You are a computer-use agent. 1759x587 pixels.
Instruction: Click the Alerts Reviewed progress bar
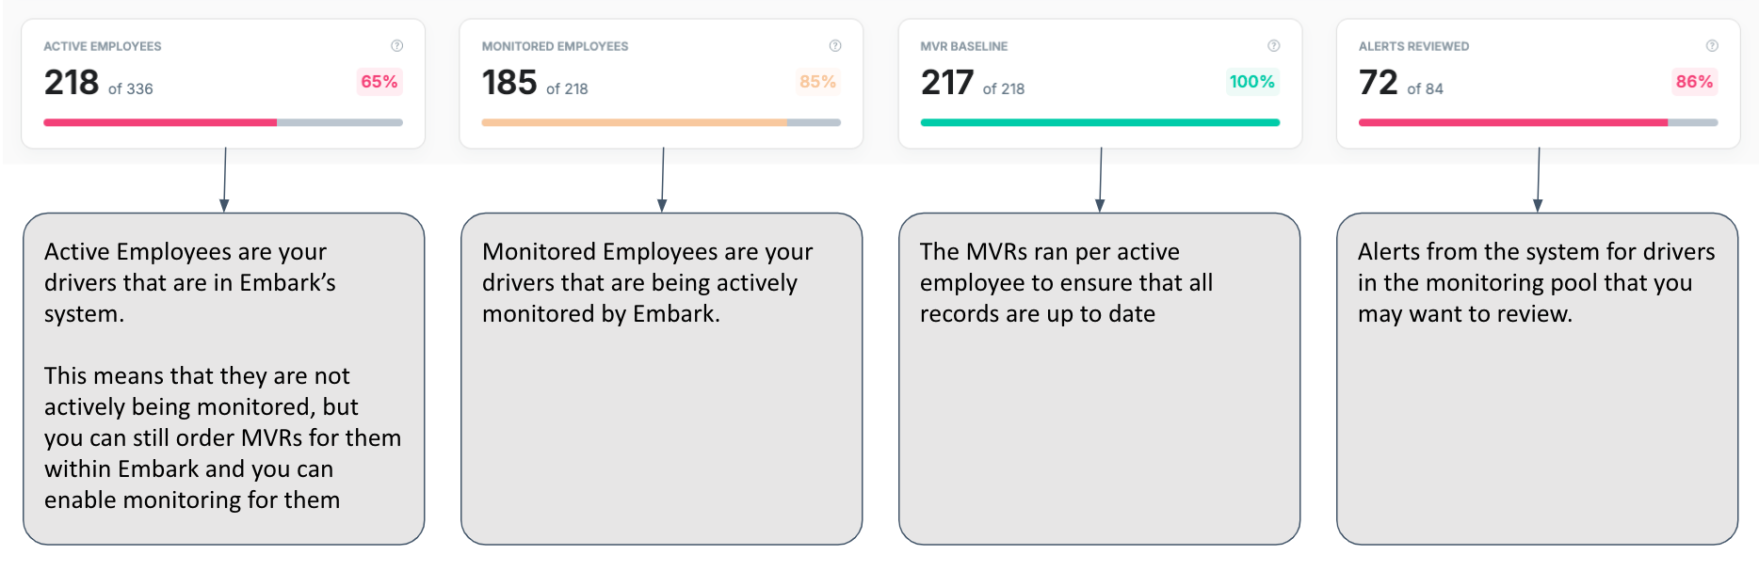pyautogui.click(x=1538, y=122)
